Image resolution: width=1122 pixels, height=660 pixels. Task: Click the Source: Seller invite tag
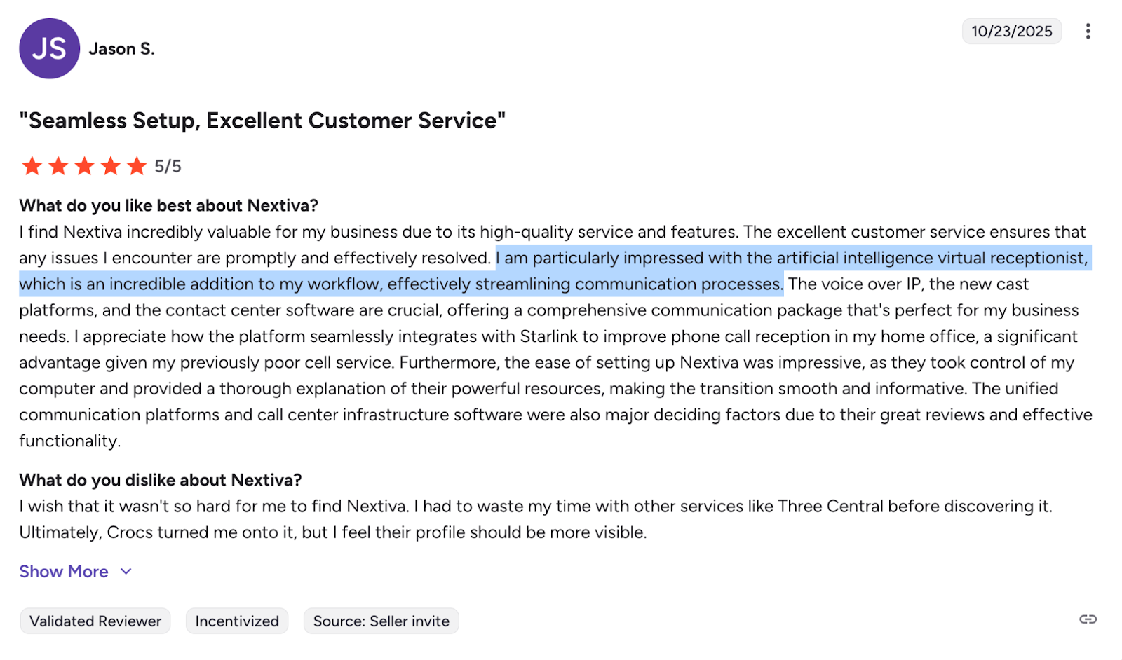[381, 621]
